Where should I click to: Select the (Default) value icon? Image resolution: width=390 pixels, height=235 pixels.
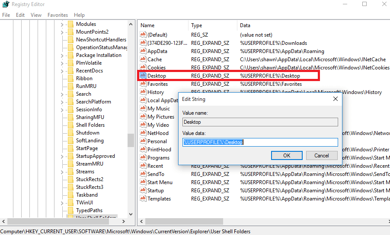tap(143, 35)
